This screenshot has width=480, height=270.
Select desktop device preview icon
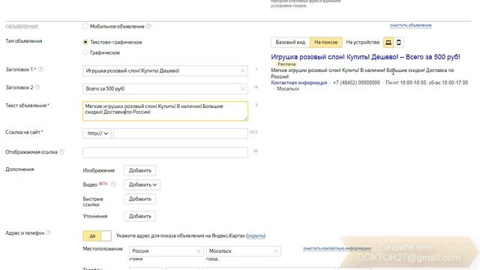coord(388,42)
